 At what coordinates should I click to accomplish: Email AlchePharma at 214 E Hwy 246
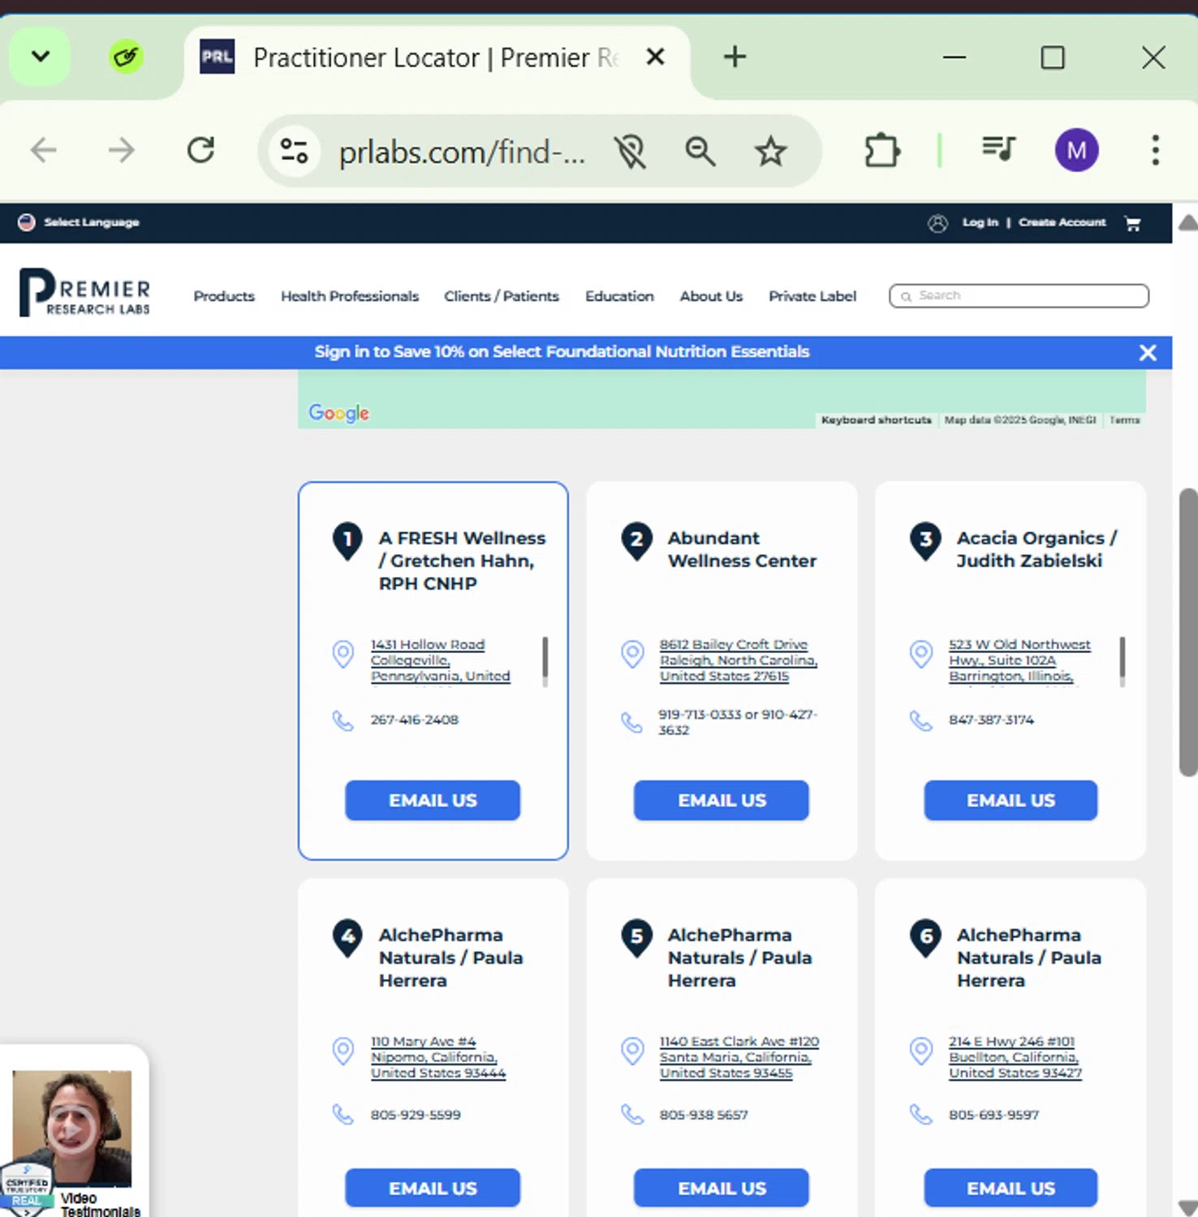[1011, 1189]
